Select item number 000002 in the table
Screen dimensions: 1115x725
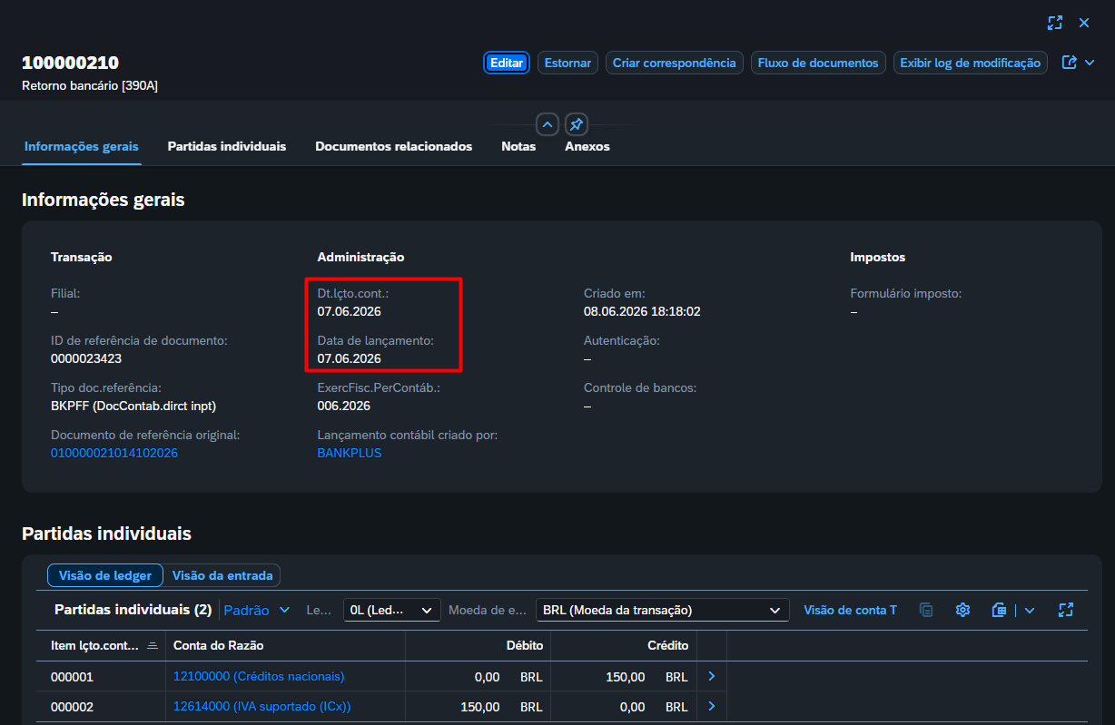72,706
